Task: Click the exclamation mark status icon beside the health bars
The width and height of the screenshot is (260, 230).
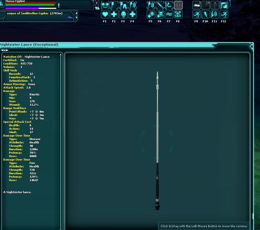Action: [x=59, y=5]
